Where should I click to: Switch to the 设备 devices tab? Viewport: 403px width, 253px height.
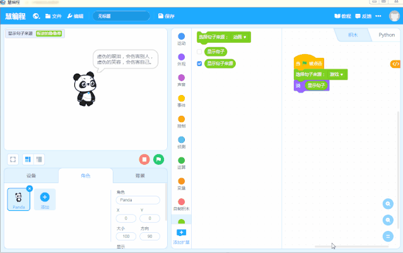pos(31,176)
